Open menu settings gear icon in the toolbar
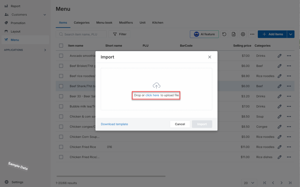 tap(243, 34)
